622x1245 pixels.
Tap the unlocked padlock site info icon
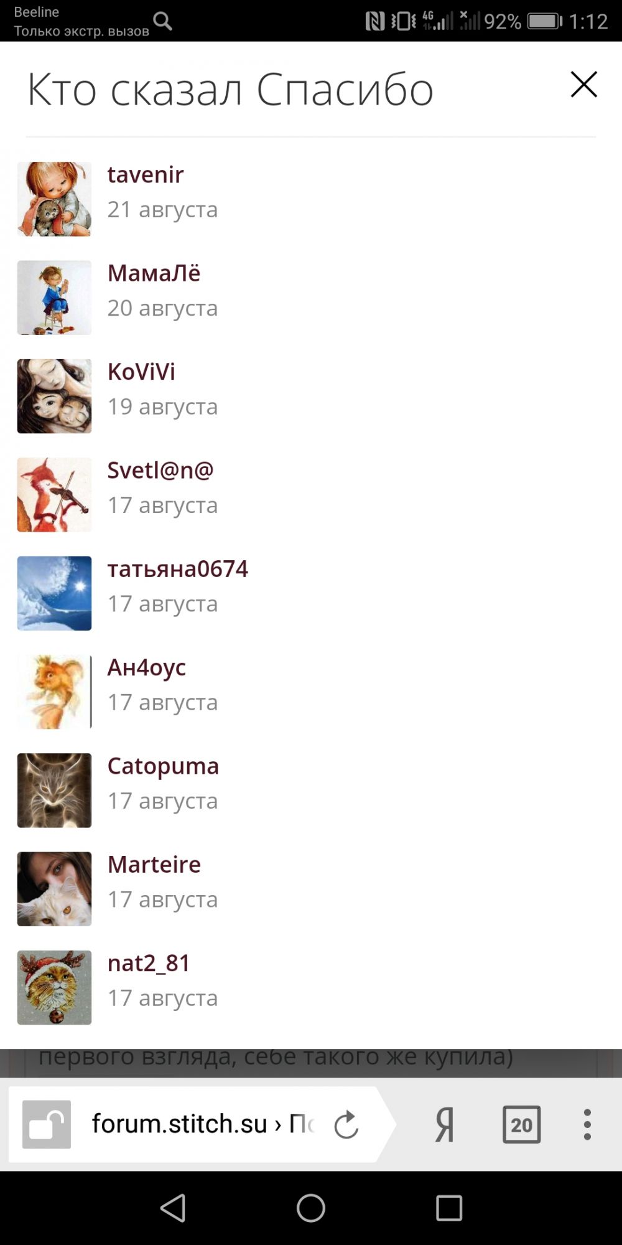pos(47,1124)
